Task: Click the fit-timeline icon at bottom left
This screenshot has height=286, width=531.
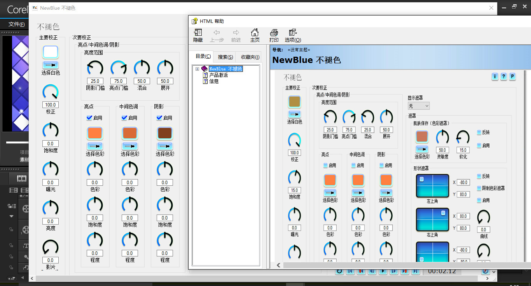Action: click(x=11, y=278)
